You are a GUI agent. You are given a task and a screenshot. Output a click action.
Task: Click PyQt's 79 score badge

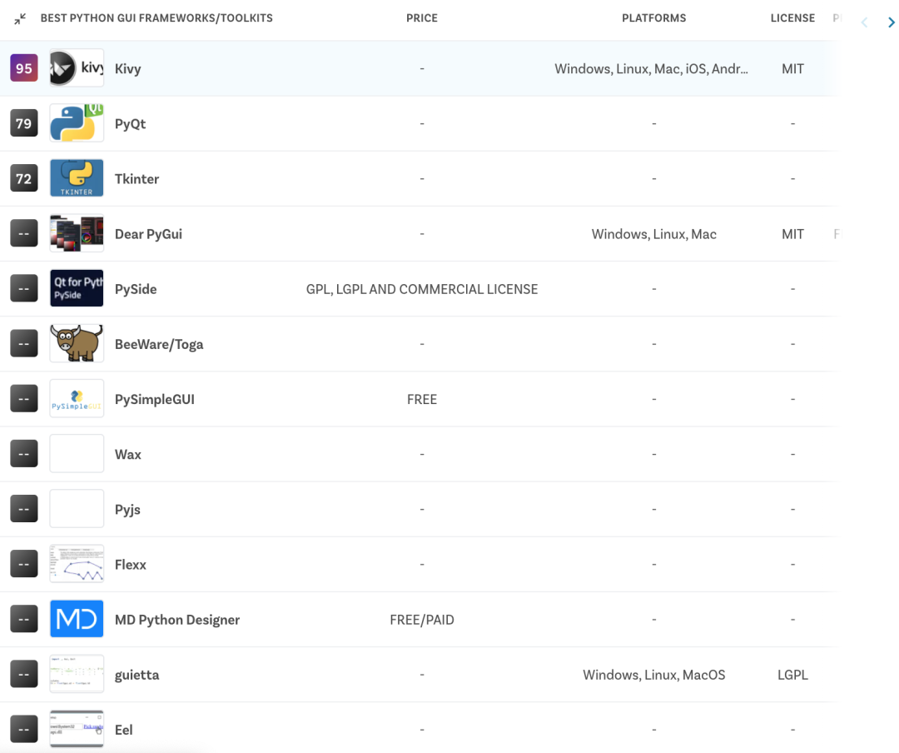click(x=24, y=123)
